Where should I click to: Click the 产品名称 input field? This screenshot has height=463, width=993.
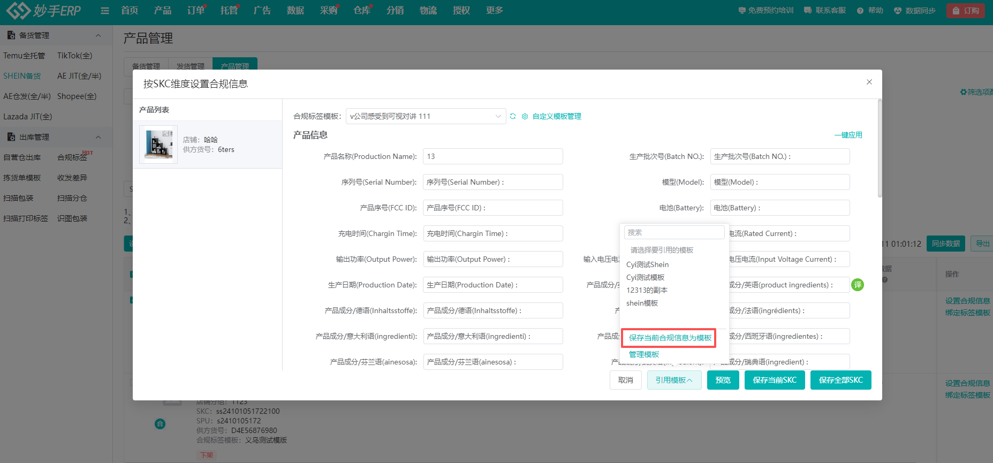pyautogui.click(x=492, y=156)
